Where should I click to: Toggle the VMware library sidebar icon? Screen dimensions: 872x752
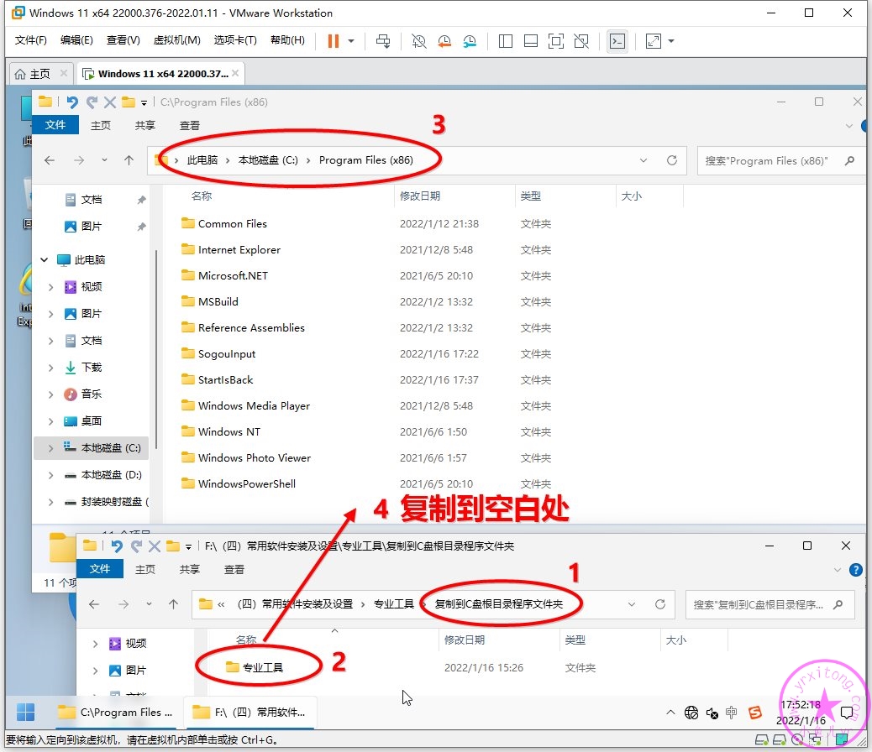pos(506,41)
